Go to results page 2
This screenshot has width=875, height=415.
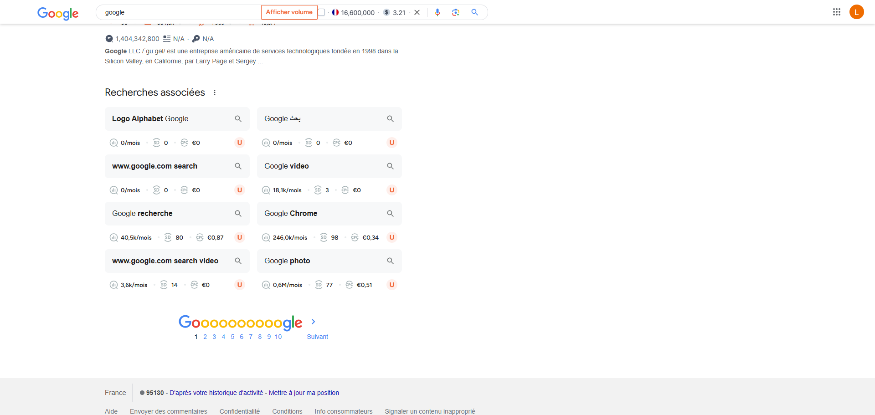[205, 337]
